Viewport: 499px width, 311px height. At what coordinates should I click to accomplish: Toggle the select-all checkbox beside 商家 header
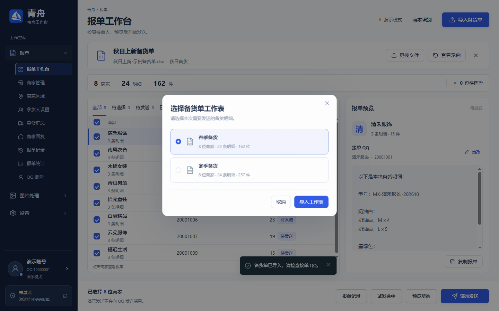(x=97, y=122)
